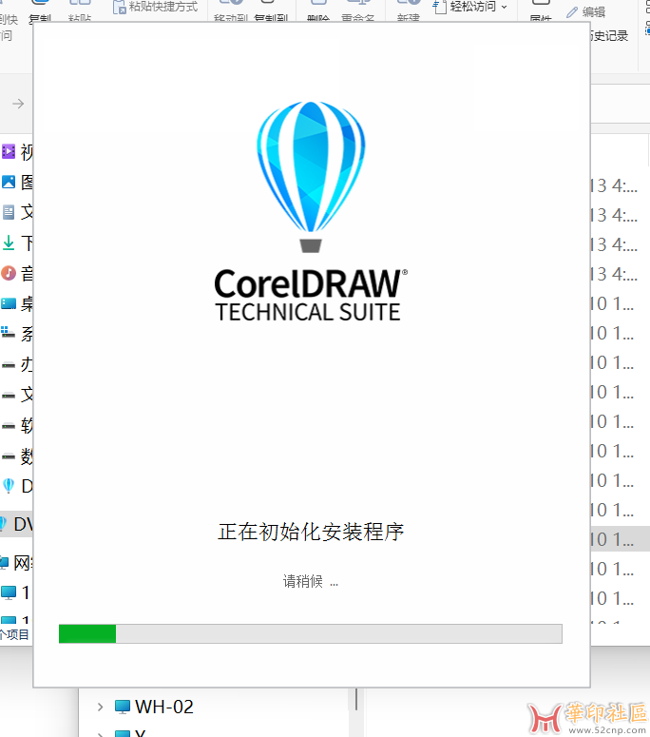Click the paste shortcut icon in Explorer ribbon
This screenshot has width=650, height=737.
pos(120,7)
